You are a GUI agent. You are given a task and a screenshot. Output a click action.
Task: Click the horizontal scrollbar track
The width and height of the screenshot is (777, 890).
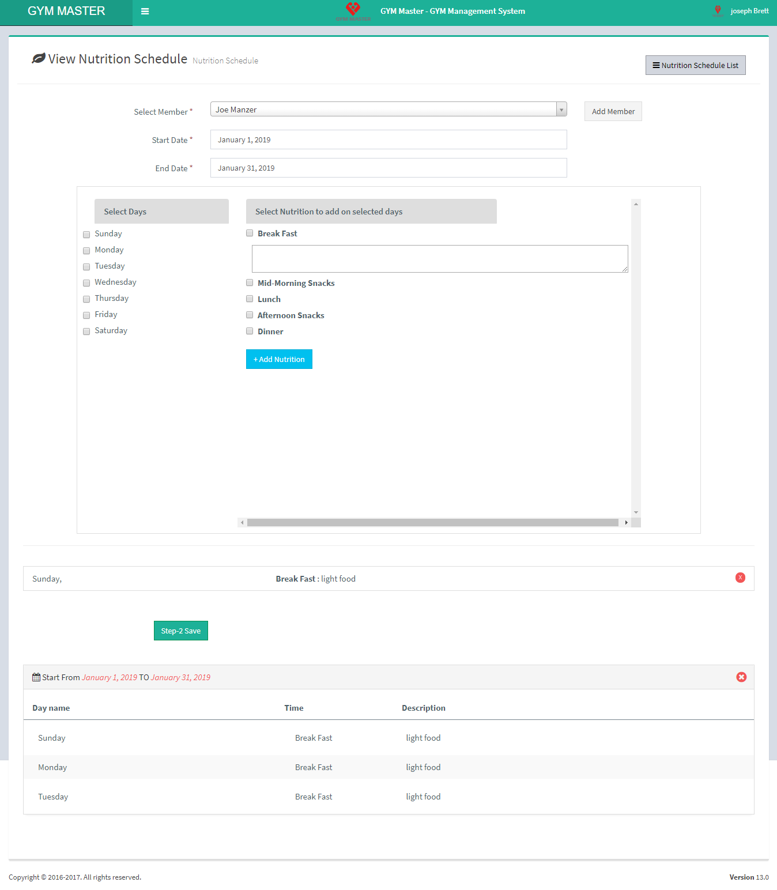pos(432,523)
